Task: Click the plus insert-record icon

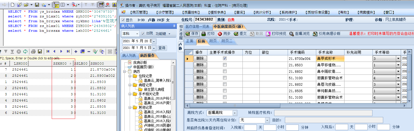Action: click(x=76, y=51)
